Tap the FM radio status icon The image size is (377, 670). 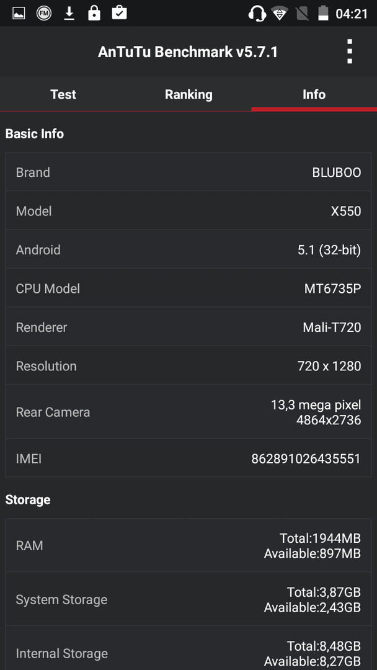[44, 13]
